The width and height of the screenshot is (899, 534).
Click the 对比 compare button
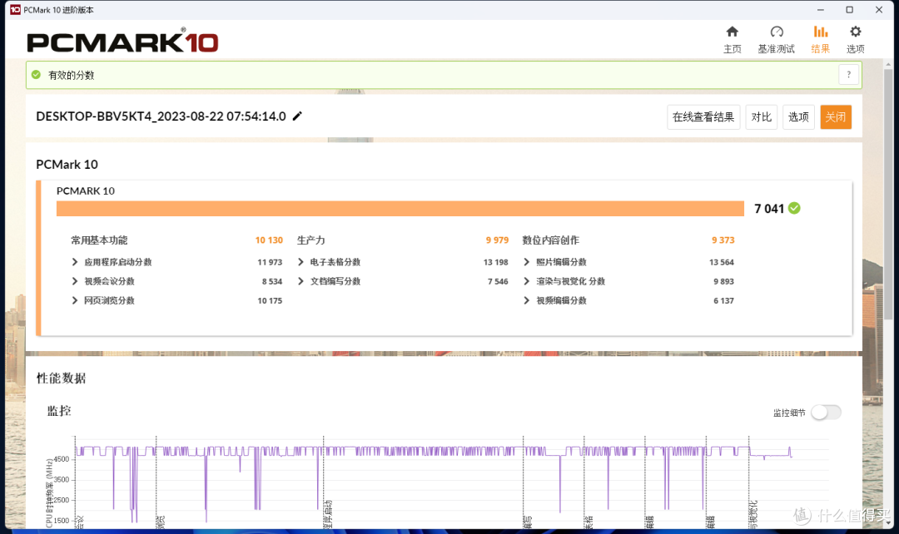click(x=762, y=117)
